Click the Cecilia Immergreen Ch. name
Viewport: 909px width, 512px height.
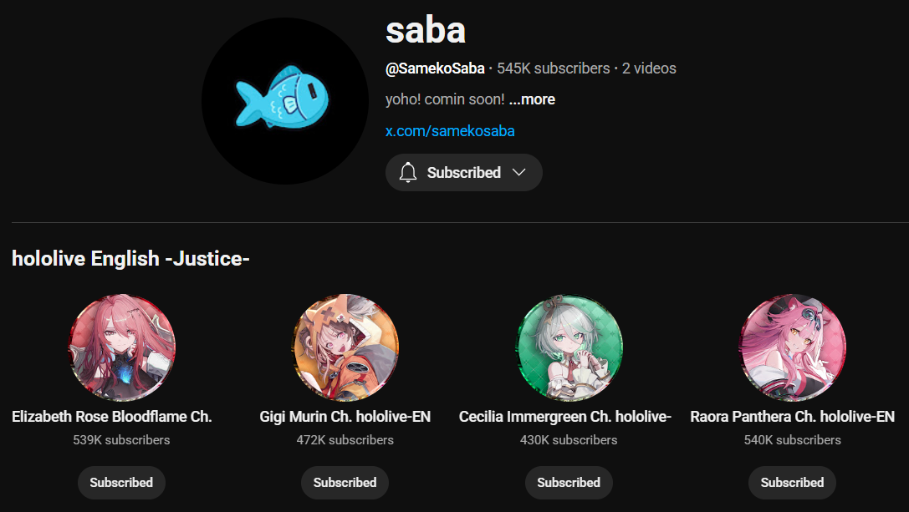(x=565, y=417)
